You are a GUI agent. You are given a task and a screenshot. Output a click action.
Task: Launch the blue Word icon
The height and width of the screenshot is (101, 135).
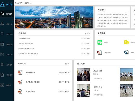pyautogui.click(x=126, y=52)
